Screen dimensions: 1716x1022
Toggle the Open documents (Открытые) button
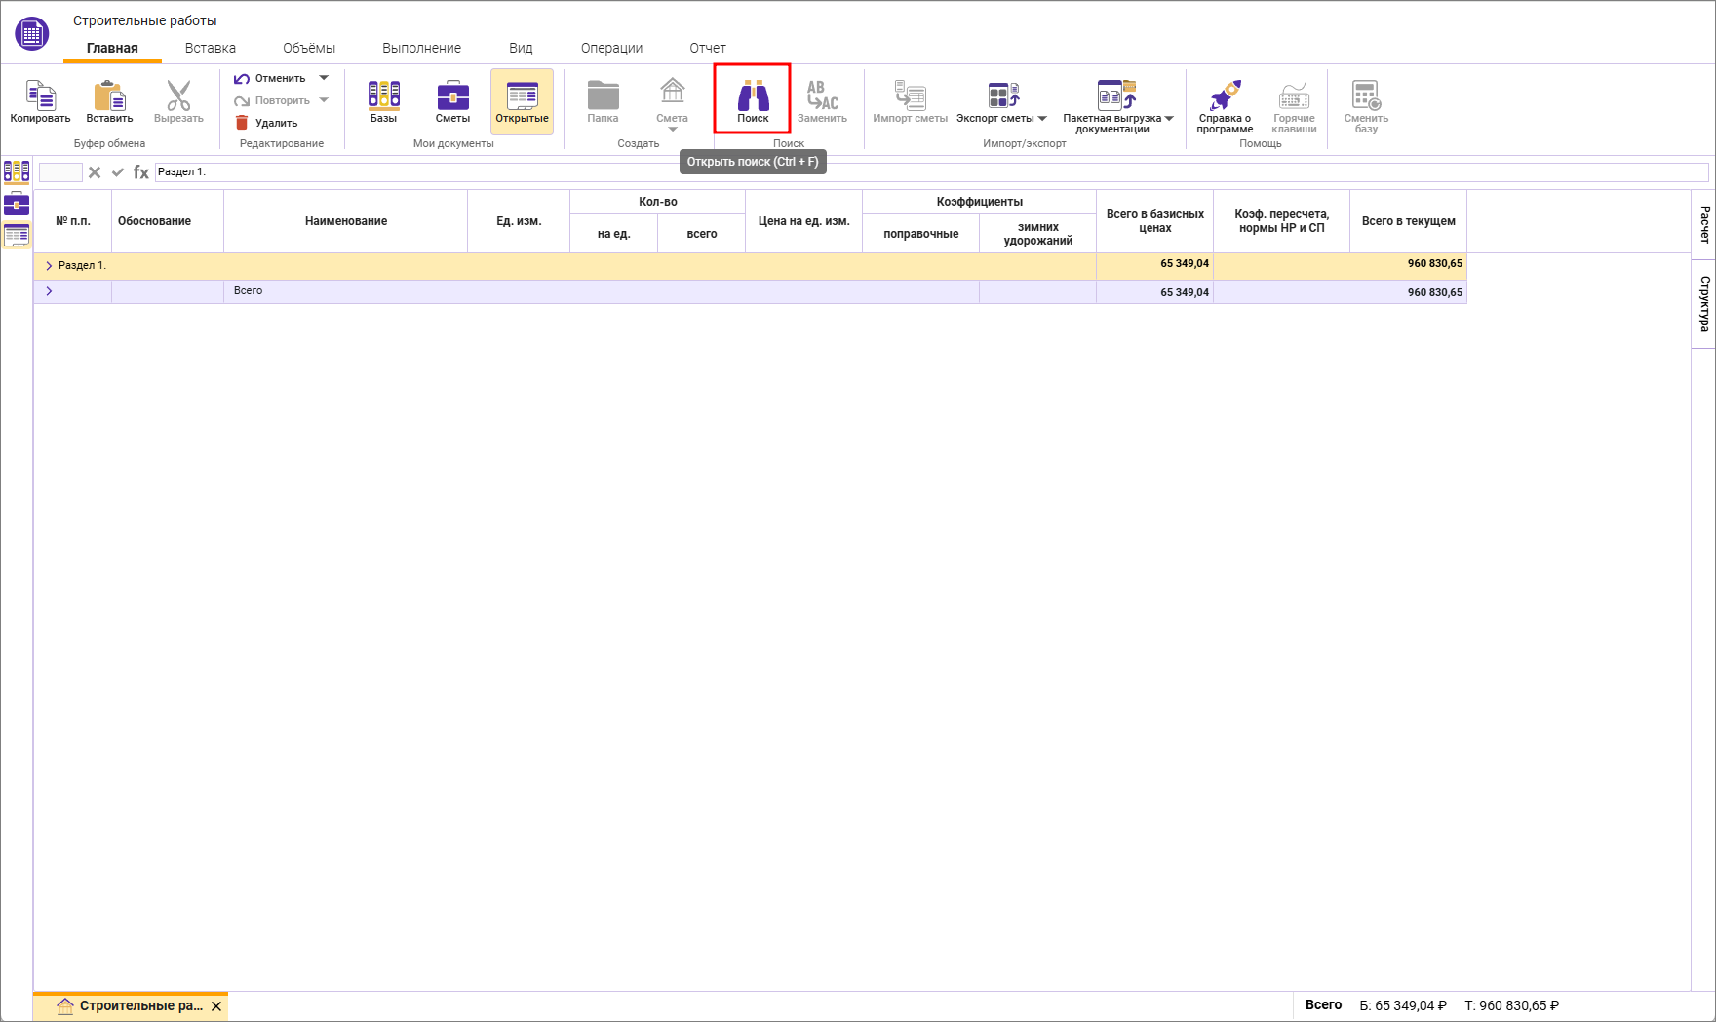click(x=522, y=101)
